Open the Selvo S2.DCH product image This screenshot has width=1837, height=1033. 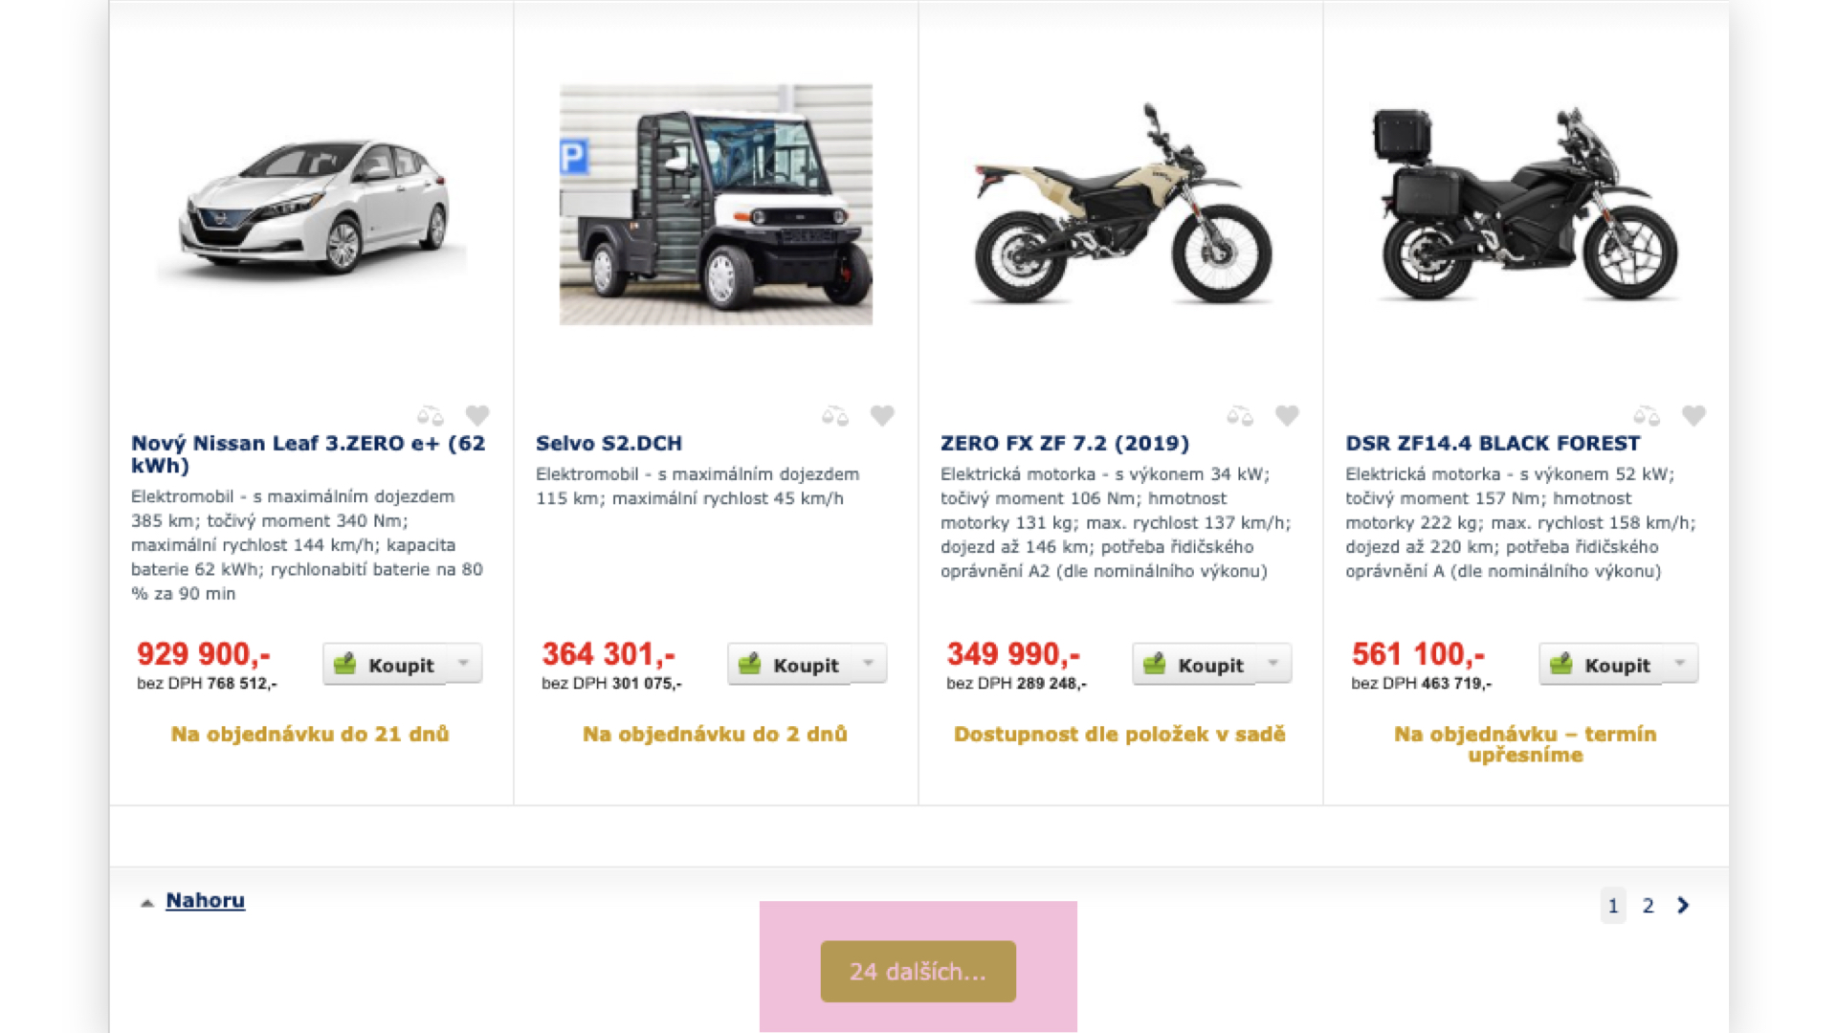coord(716,205)
